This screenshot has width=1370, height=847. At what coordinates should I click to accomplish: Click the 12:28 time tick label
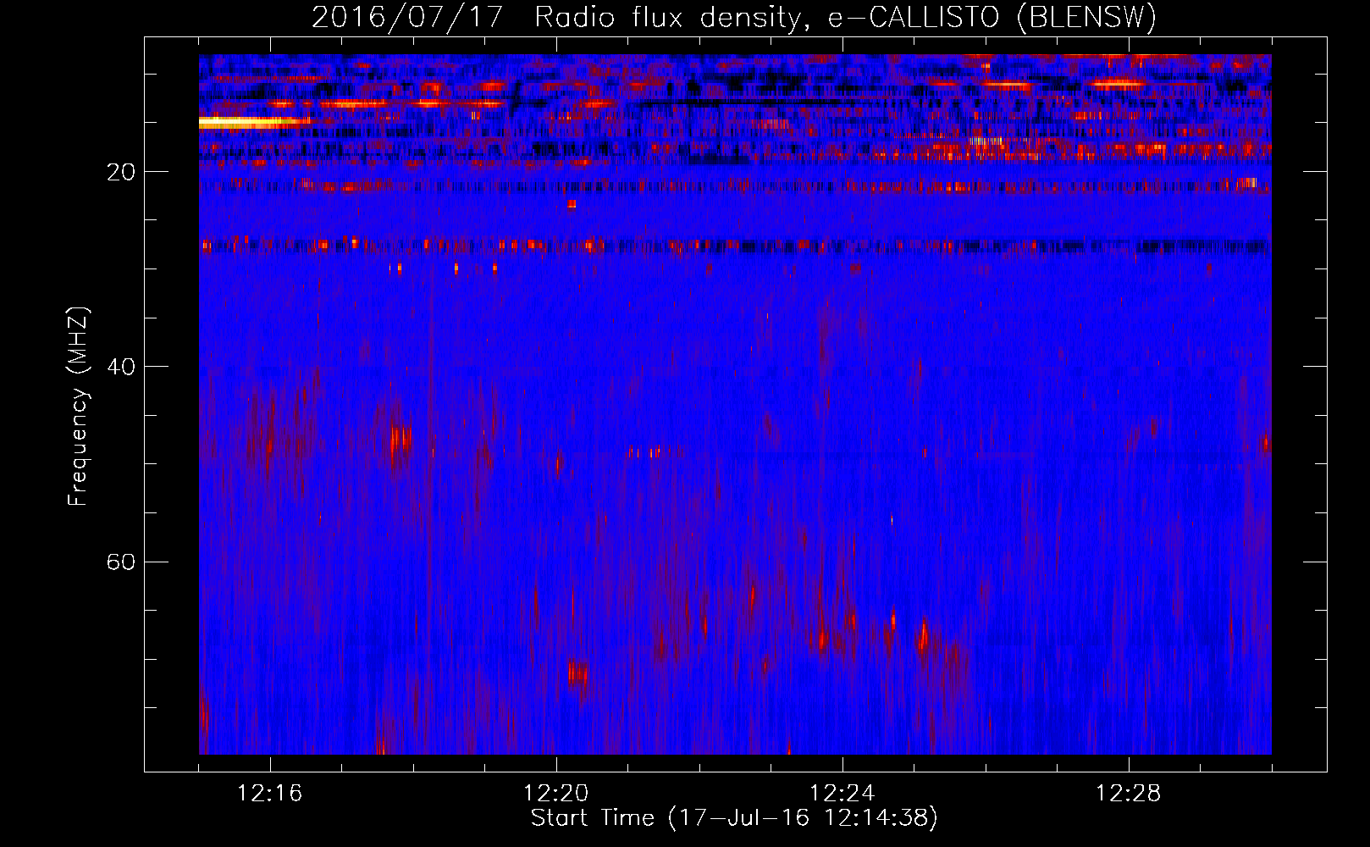pos(1128,794)
